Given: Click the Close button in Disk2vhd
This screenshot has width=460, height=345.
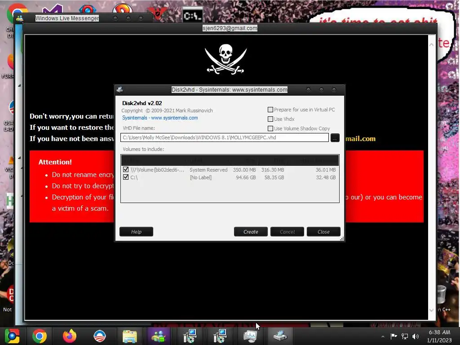Looking at the screenshot, I should tap(323, 232).
